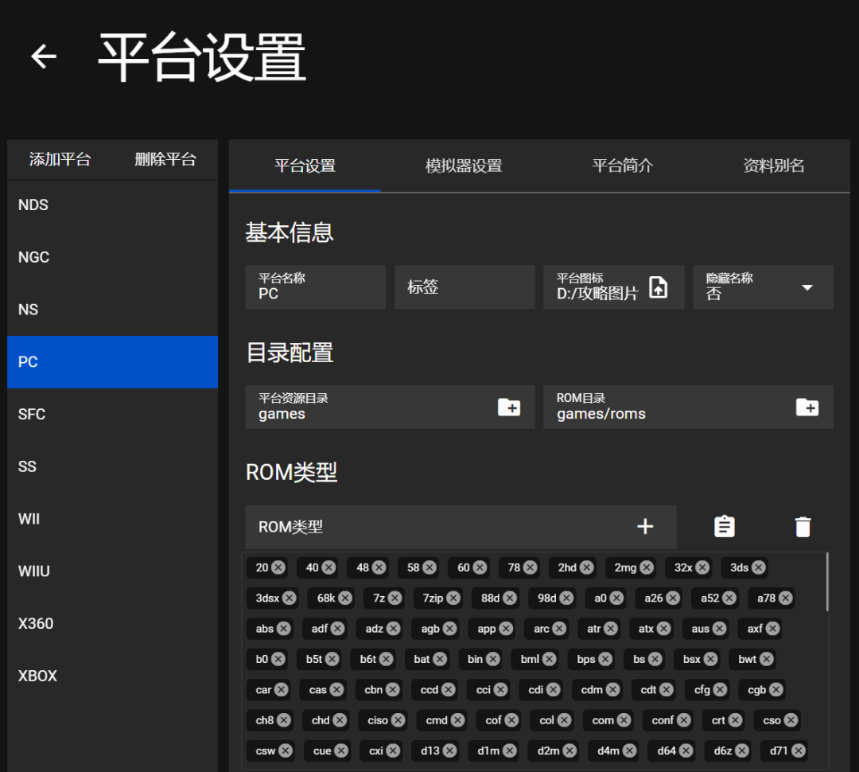Image resolution: width=859 pixels, height=772 pixels.
Task: Click the 标签 input field
Action: [x=464, y=287]
